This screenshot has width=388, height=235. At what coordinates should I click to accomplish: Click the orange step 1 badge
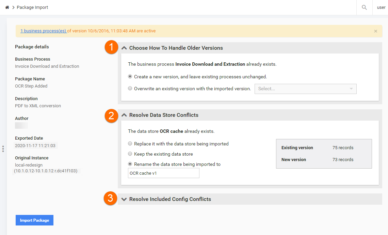tap(111, 47)
